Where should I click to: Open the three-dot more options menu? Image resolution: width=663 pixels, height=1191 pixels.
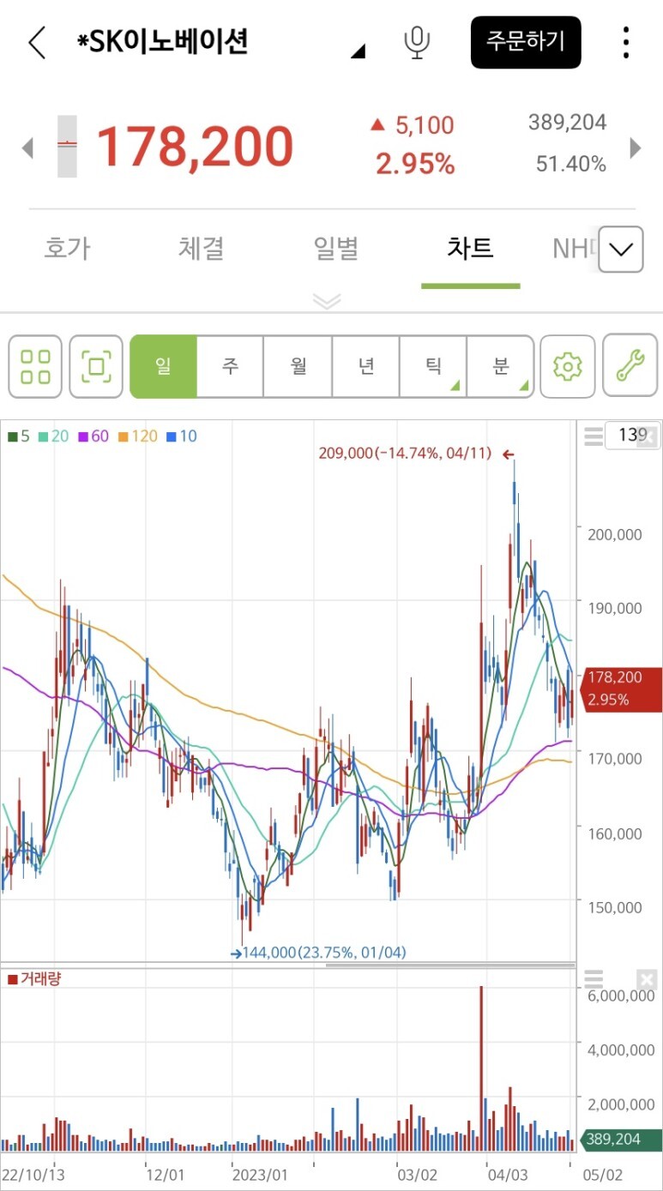point(626,42)
